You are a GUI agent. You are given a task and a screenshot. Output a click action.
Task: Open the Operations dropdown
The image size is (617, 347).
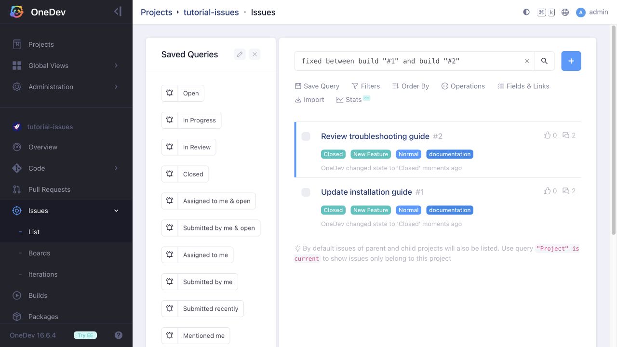tap(463, 86)
